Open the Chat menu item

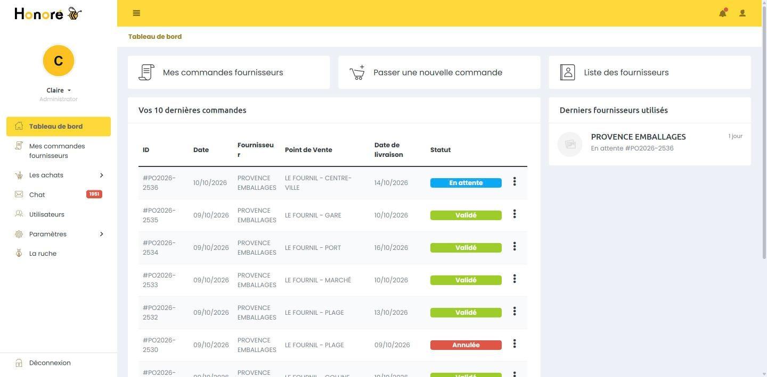[59, 195]
